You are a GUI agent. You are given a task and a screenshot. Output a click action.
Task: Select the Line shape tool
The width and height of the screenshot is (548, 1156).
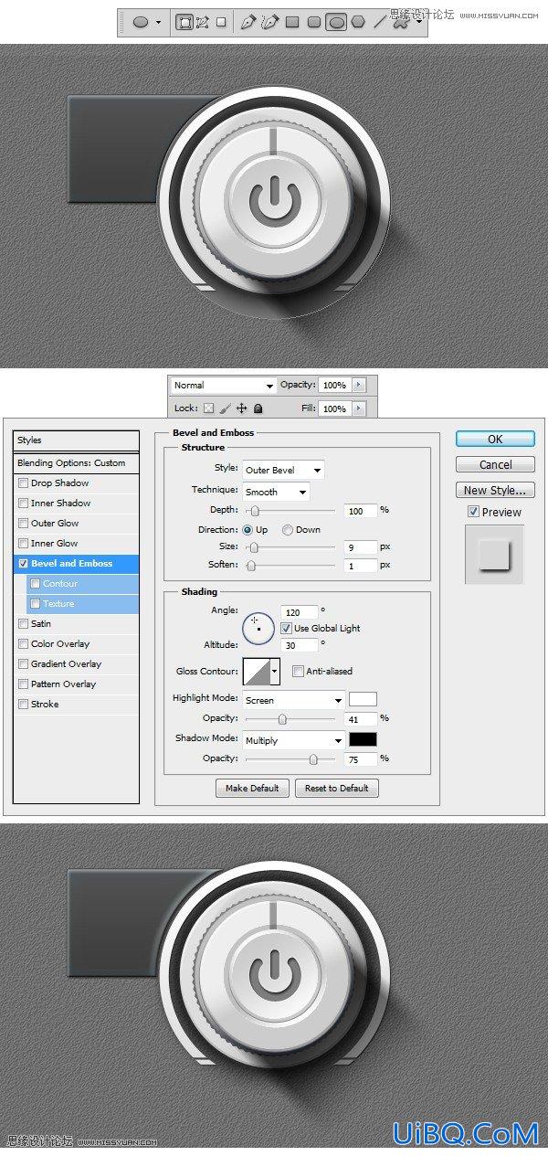click(379, 22)
